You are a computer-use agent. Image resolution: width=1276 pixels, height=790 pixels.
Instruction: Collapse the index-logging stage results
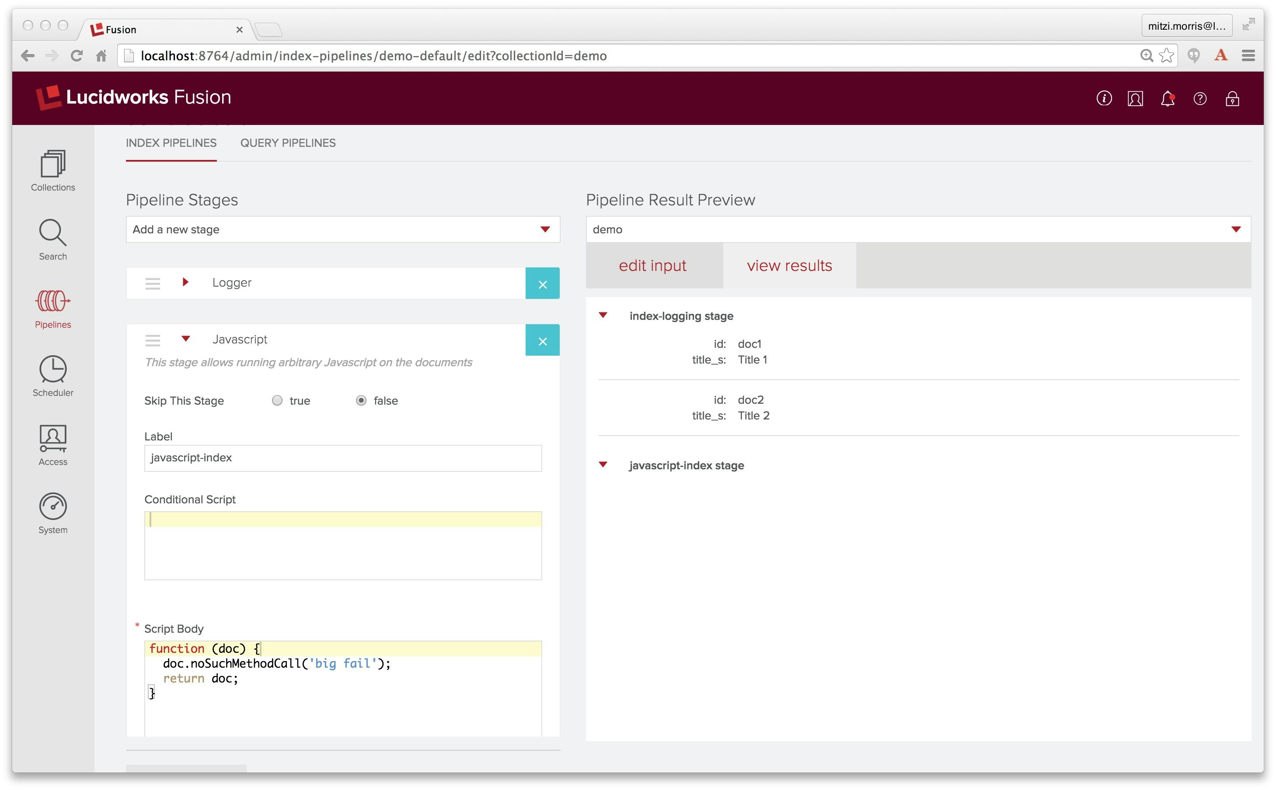click(604, 315)
